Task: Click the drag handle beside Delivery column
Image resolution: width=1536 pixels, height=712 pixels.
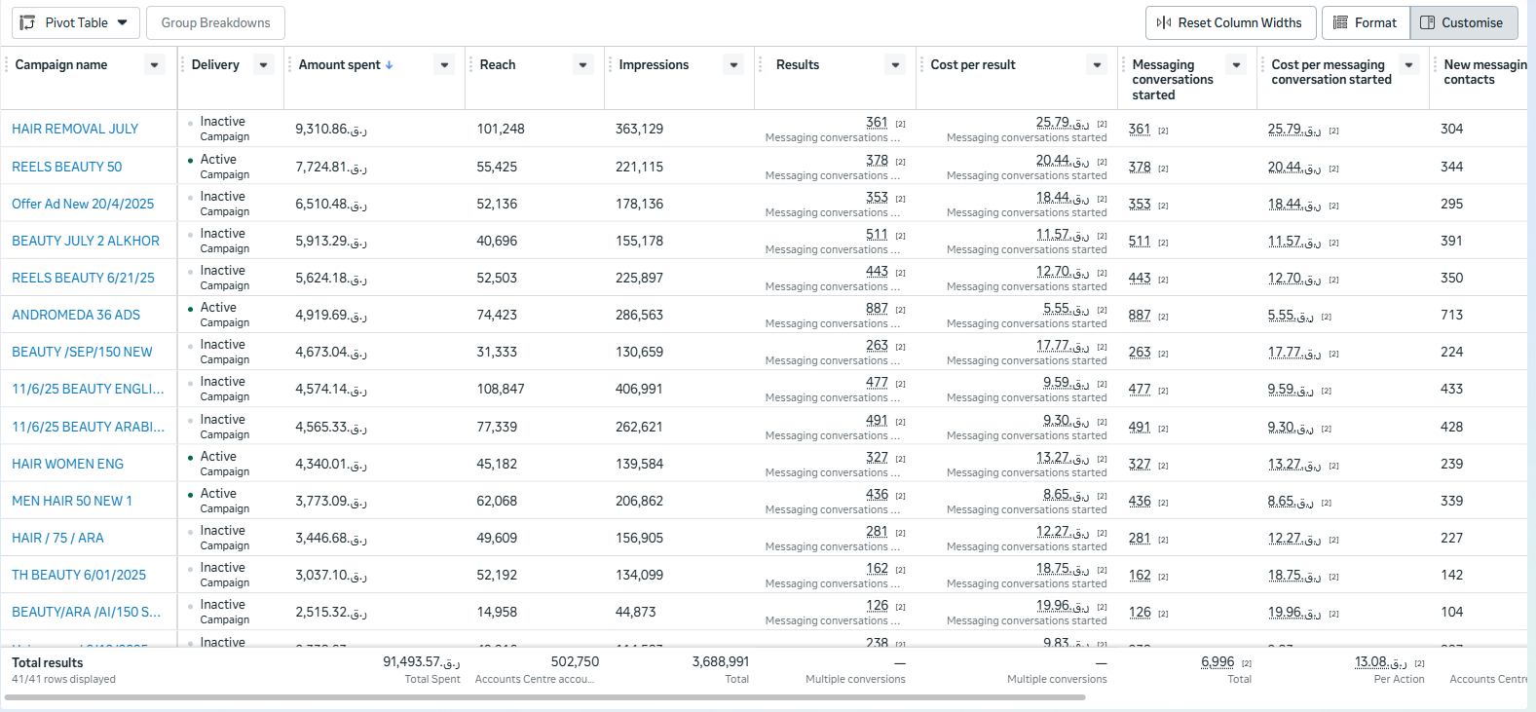Action: pos(183,65)
